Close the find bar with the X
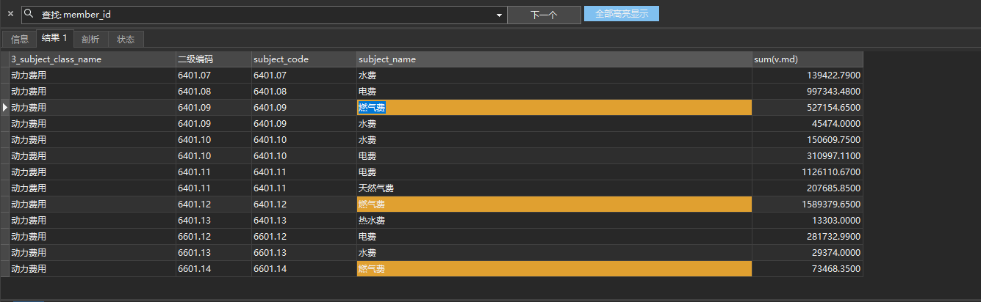 tap(10, 14)
